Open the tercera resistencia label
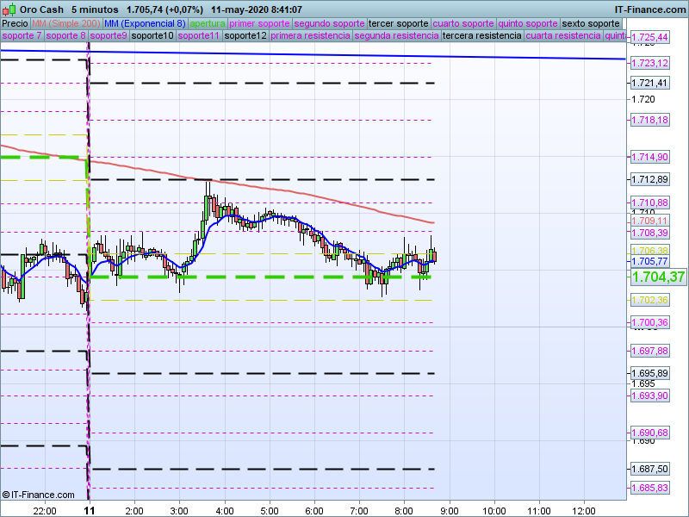 click(481, 37)
